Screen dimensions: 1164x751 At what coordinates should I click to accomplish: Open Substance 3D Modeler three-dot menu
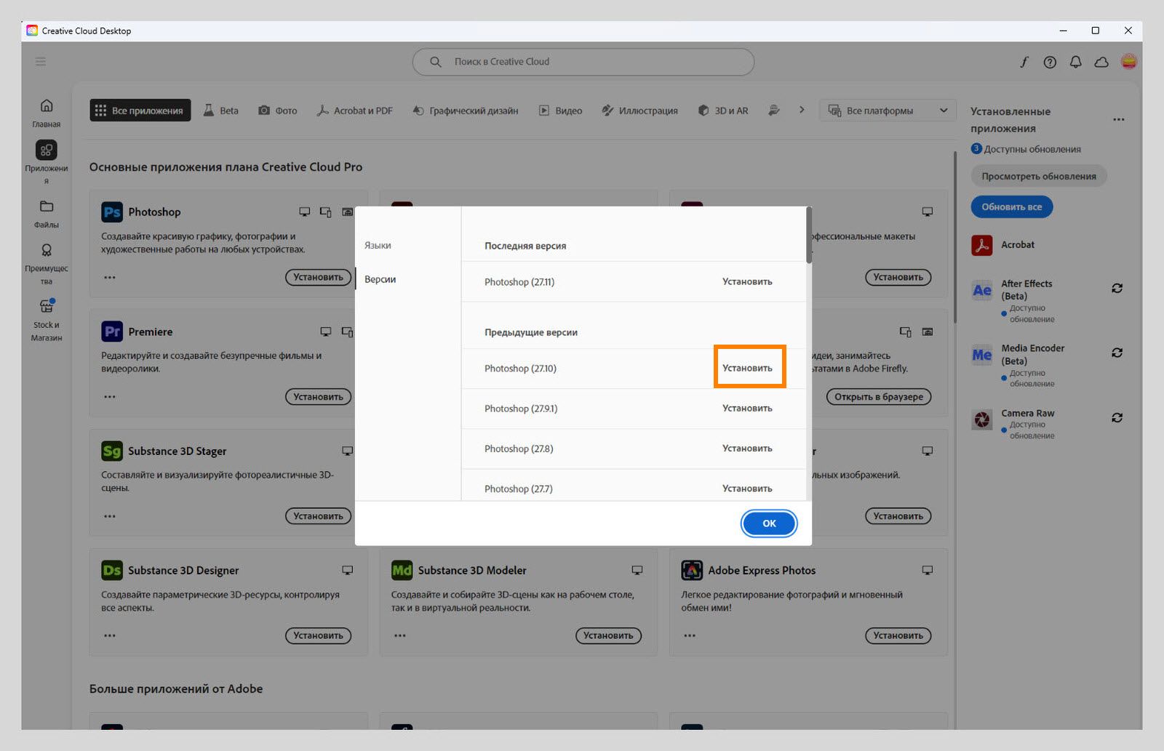pyautogui.click(x=400, y=635)
